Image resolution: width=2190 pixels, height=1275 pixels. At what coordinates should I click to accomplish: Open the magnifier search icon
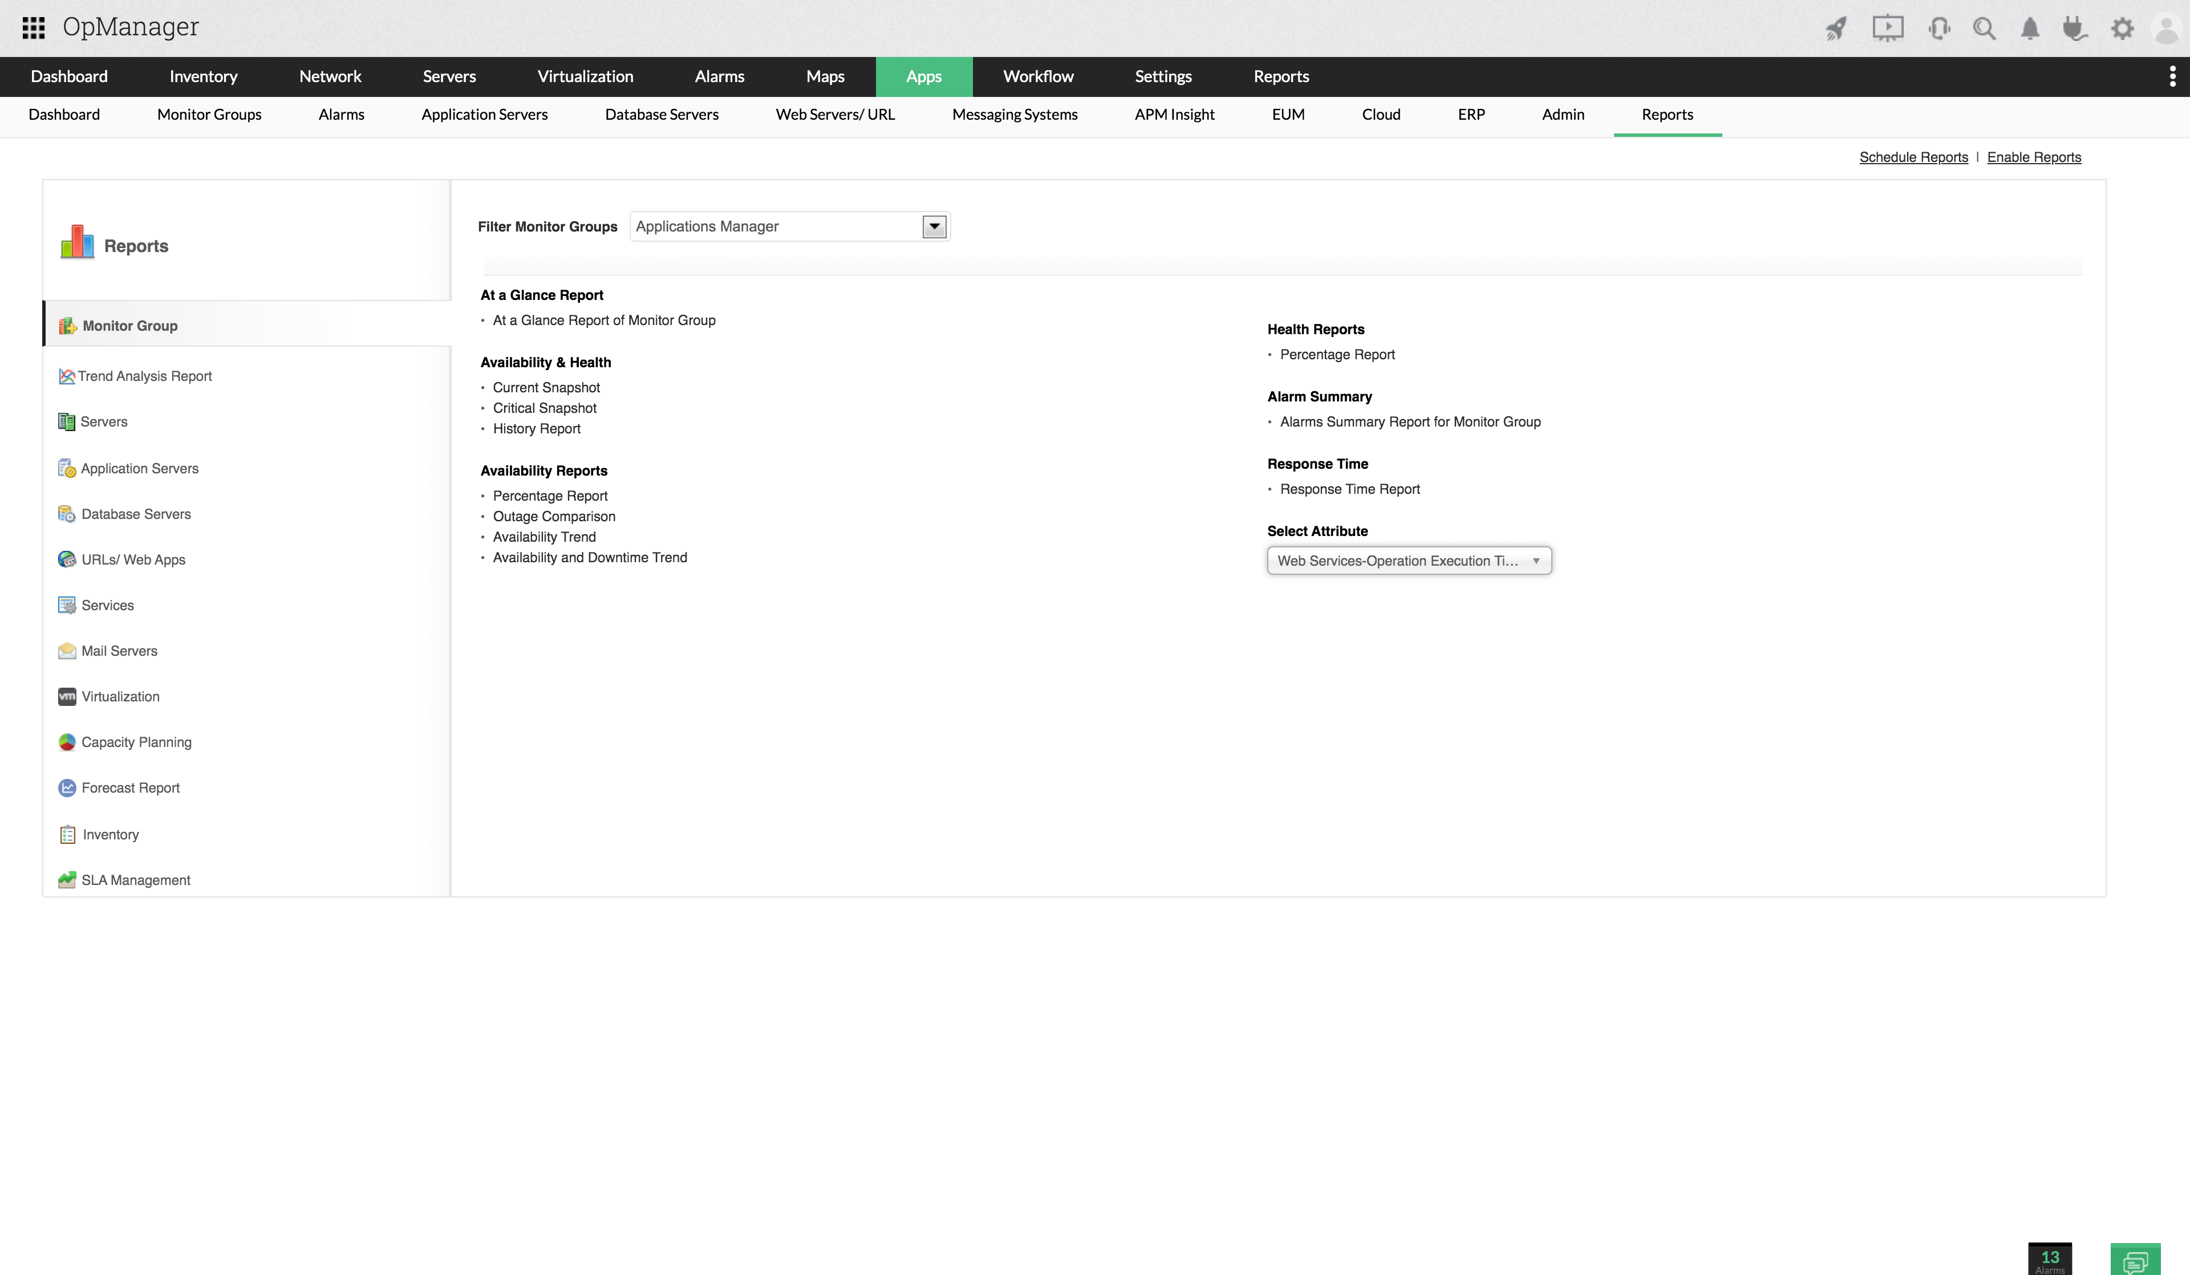(1984, 29)
